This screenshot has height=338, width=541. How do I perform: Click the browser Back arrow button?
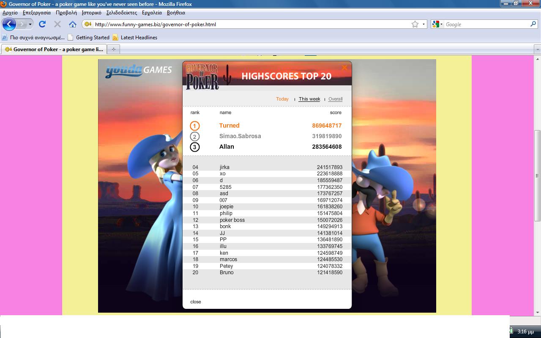(x=9, y=24)
